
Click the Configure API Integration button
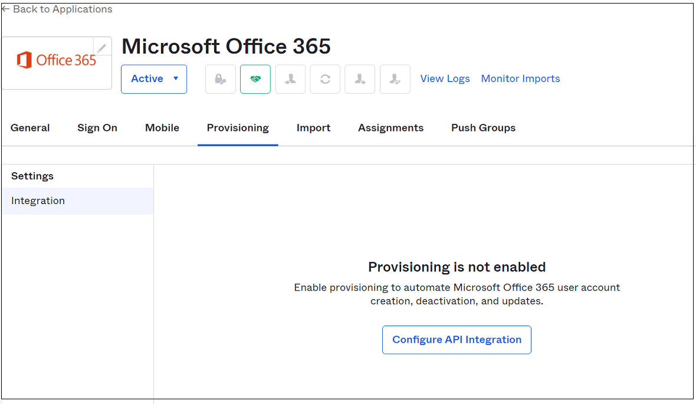(x=457, y=340)
